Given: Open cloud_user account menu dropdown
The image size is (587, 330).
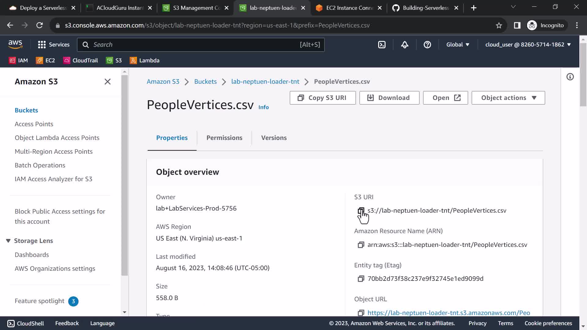Looking at the screenshot, I should click(x=528, y=45).
